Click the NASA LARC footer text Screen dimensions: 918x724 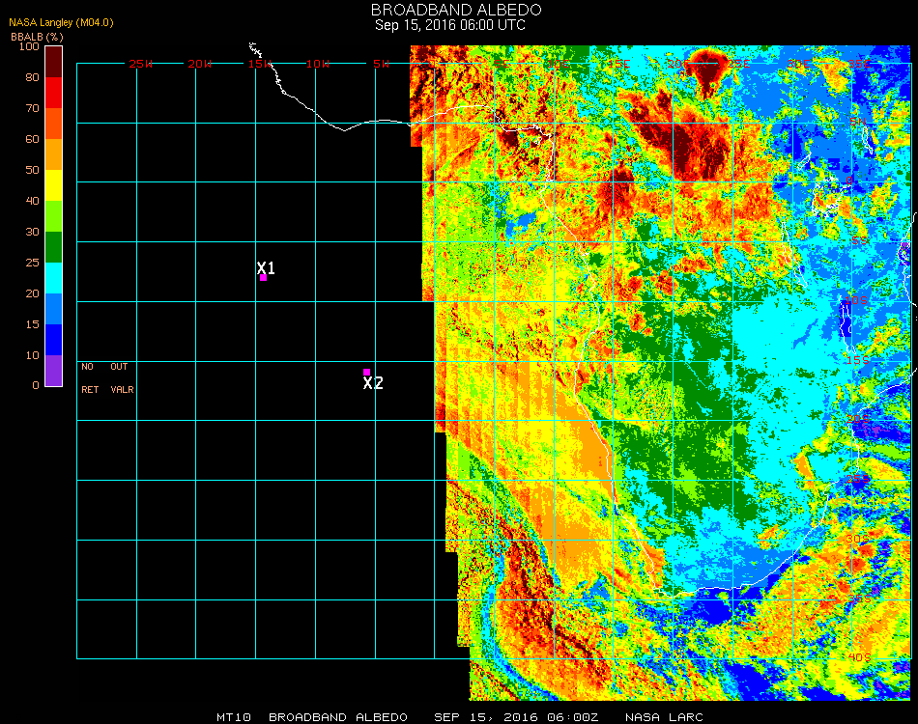coord(664,717)
